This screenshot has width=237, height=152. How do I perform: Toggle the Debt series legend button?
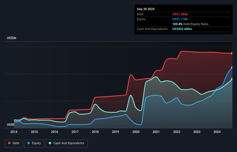14,143
